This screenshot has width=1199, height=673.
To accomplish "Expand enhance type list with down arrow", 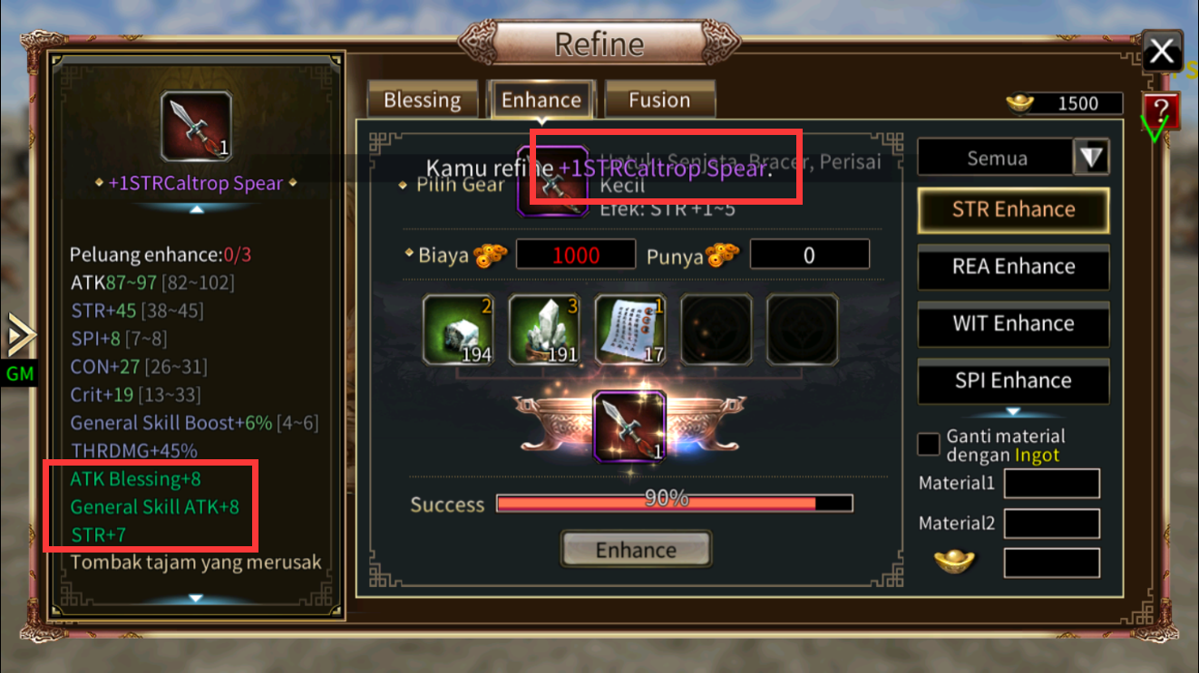I will pos(1013,412).
